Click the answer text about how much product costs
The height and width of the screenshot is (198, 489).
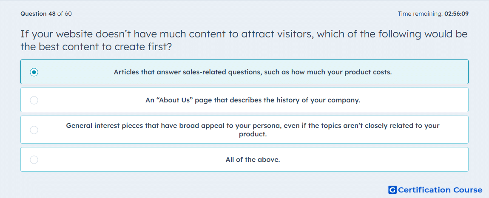click(253, 72)
